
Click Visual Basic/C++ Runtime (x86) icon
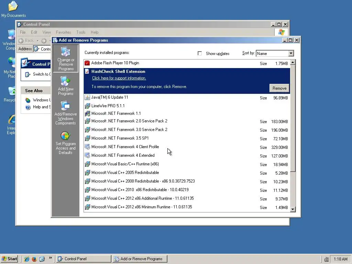coord(87,164)
